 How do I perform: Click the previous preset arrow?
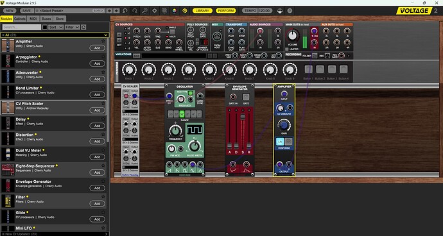(110, 11)
